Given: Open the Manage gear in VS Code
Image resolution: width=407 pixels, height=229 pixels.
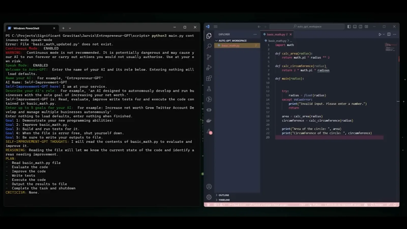Looking at the screenshot, I should pos(209,197).
